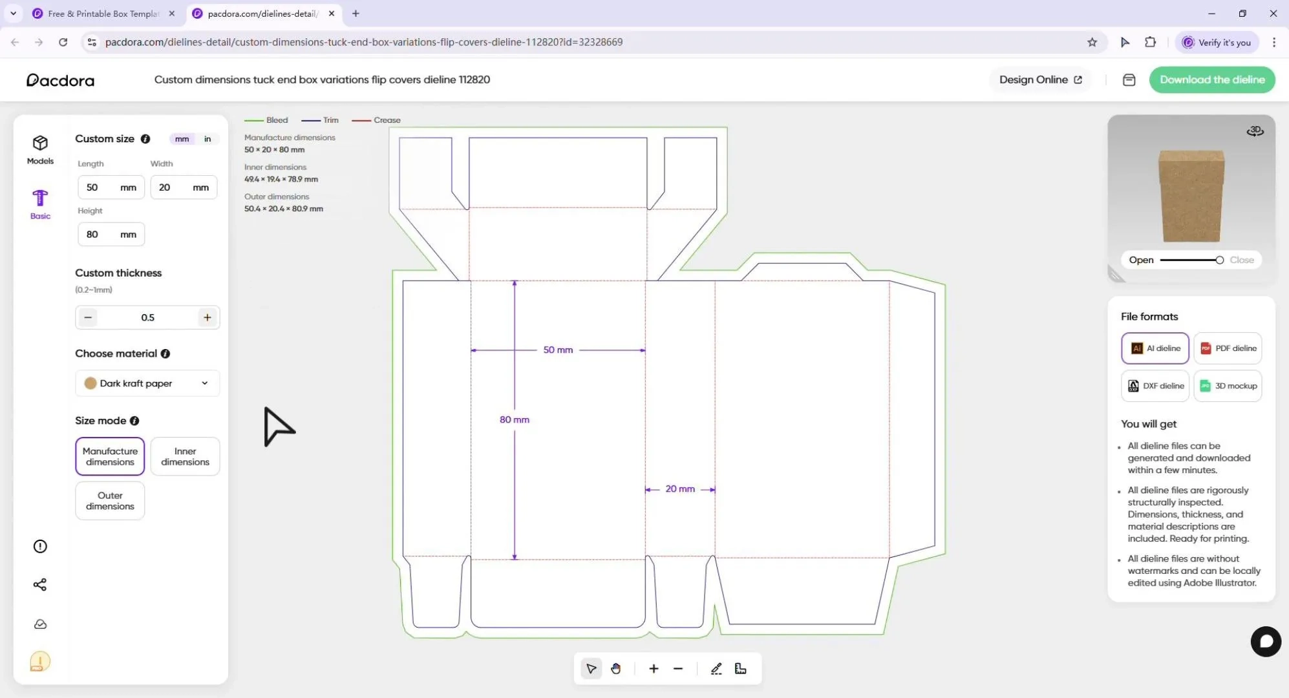This screenshot has height=698, width=1289.
Task: Click the share icon in sidebar
Action: point(40,585)
